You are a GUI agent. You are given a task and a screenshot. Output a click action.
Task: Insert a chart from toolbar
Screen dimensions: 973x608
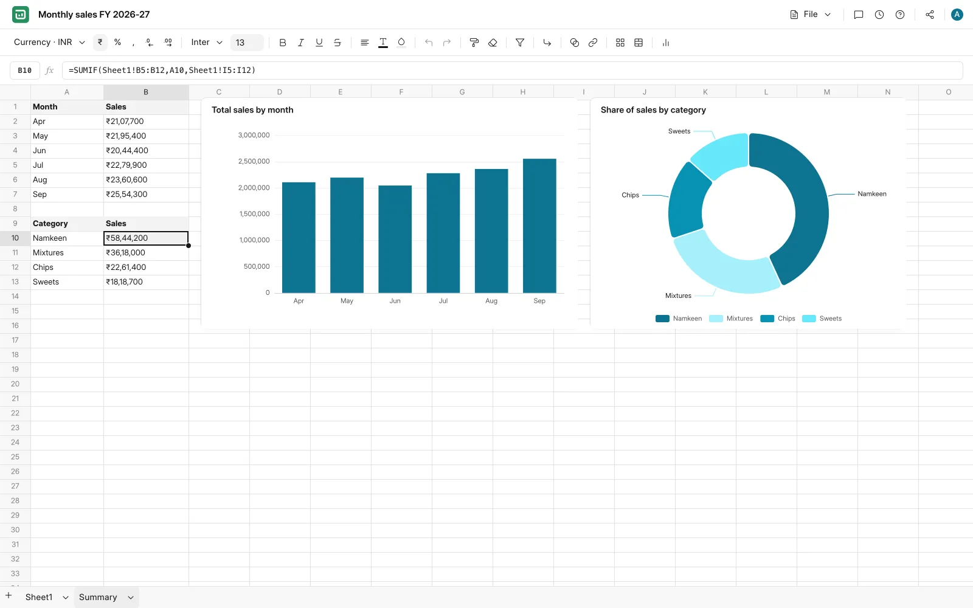click(x=666, y=43)
